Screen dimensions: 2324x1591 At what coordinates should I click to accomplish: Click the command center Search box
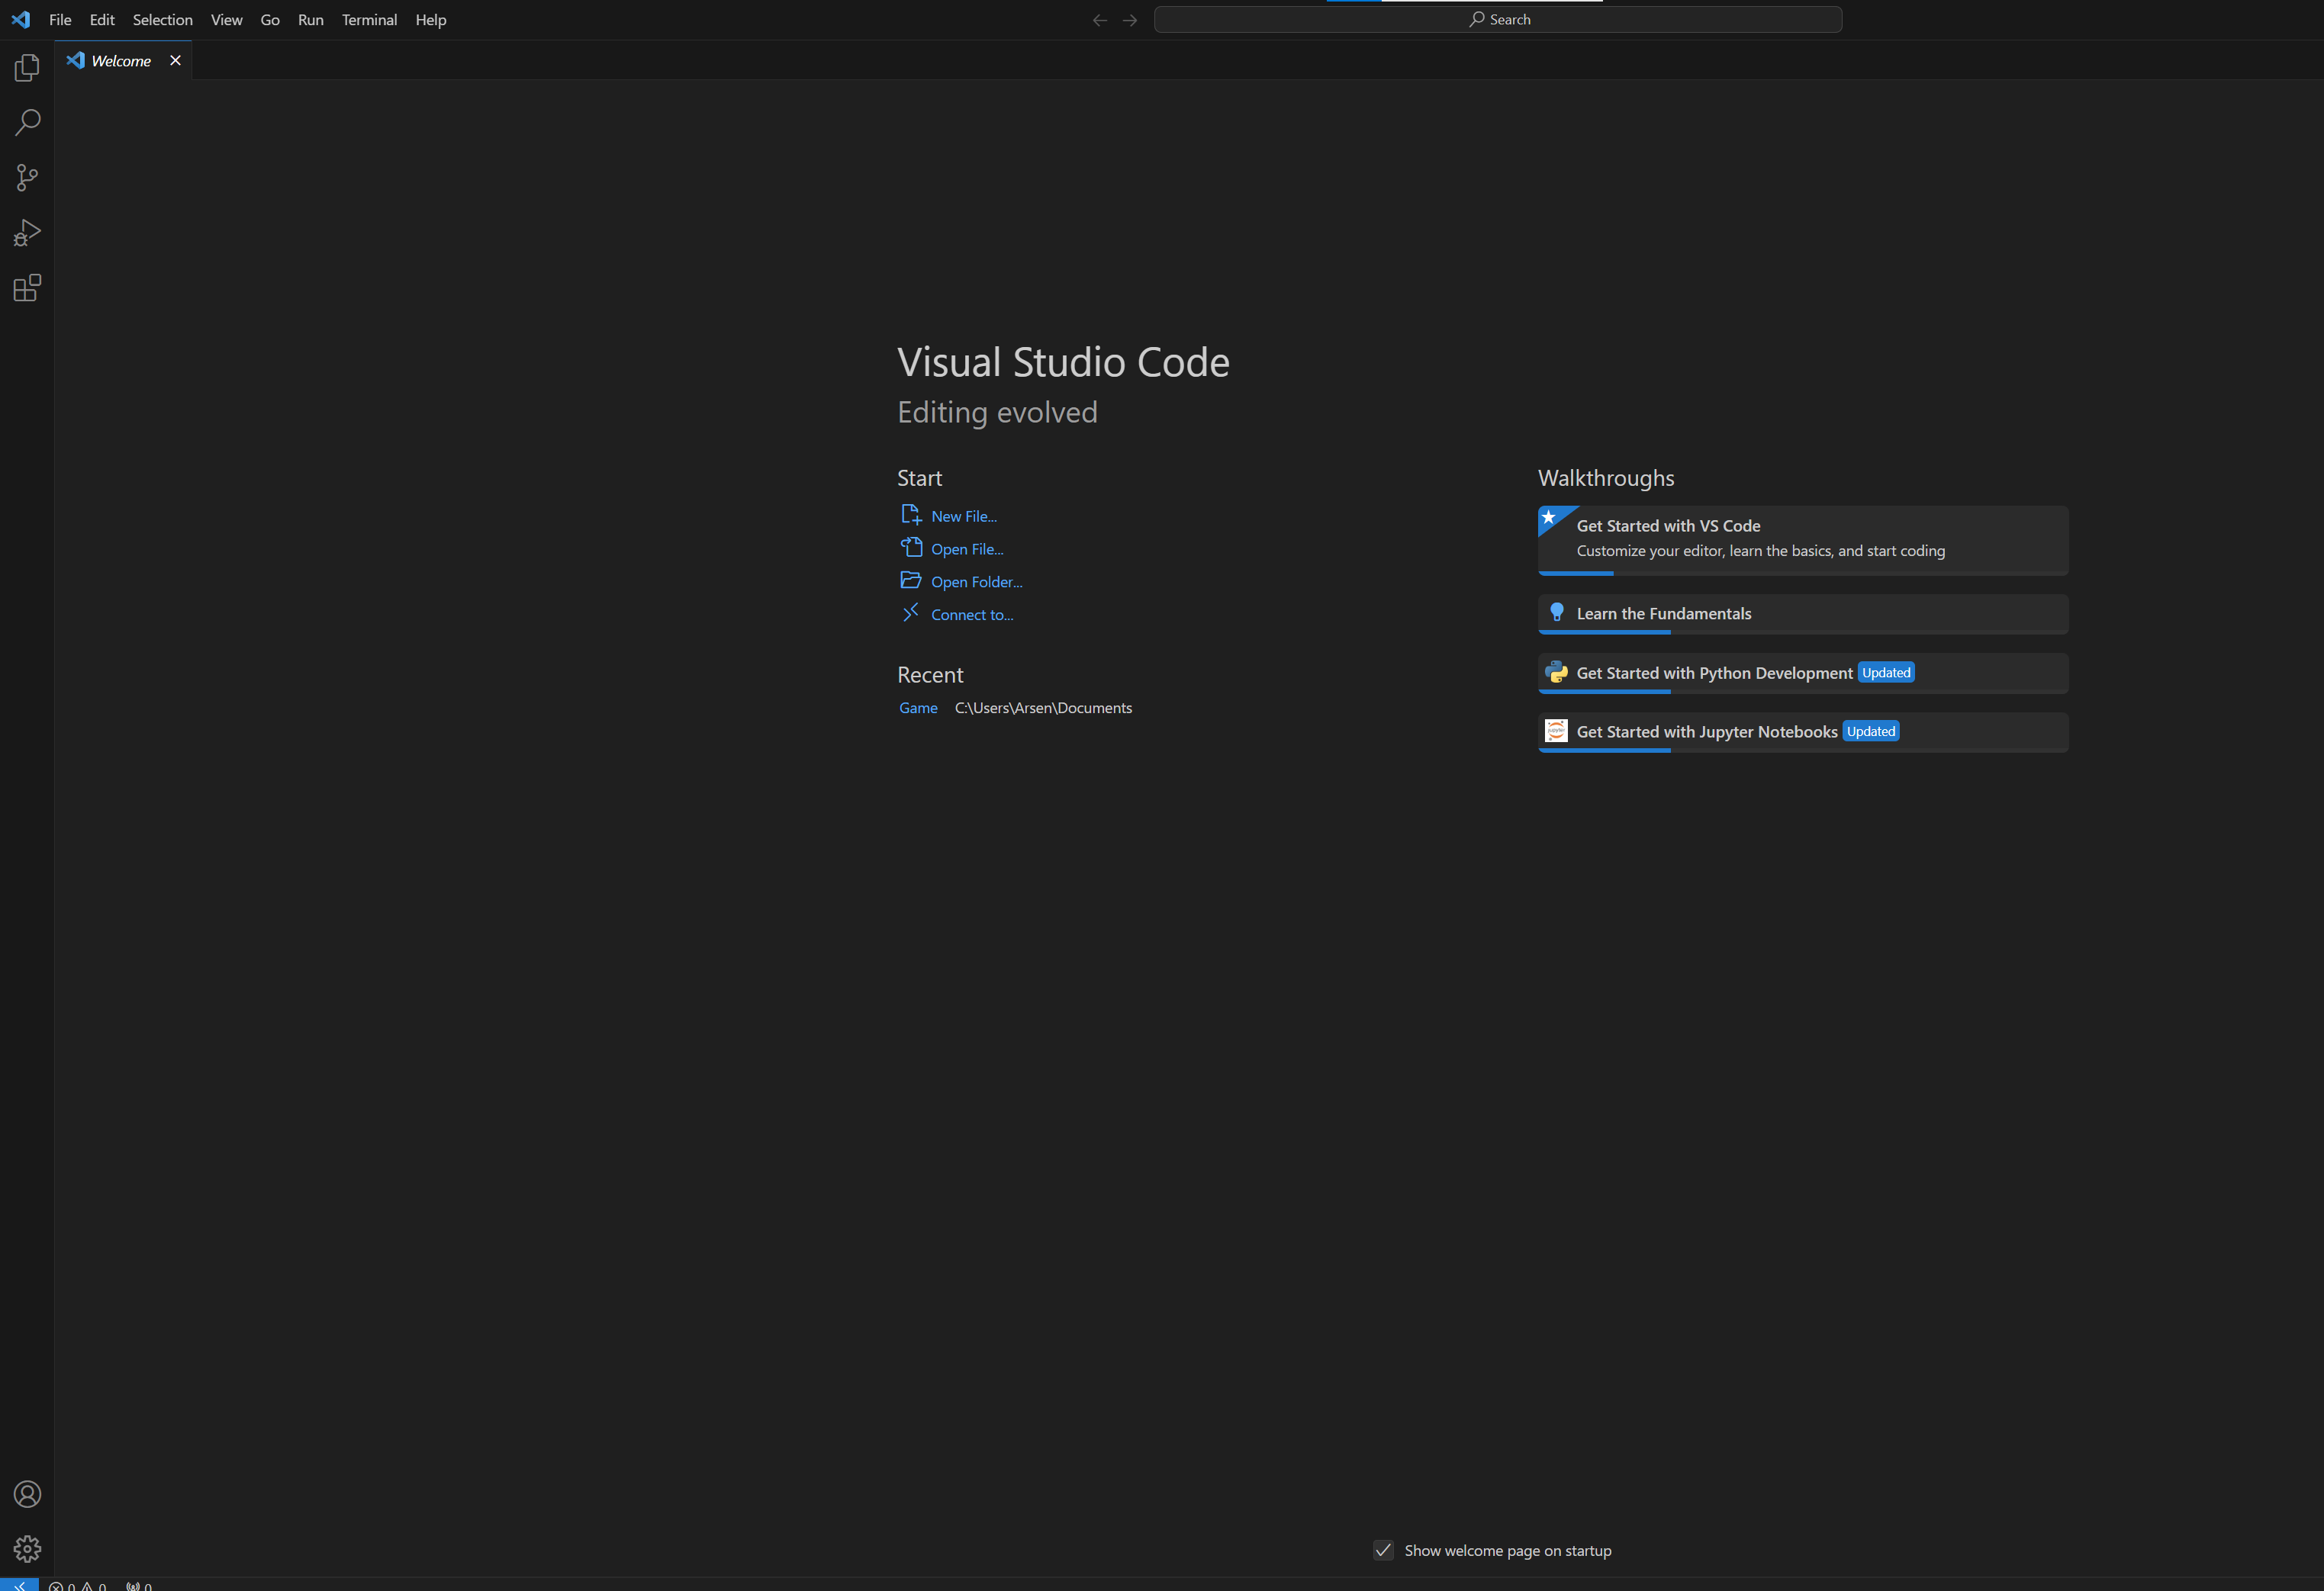(x=1498, y=19)
